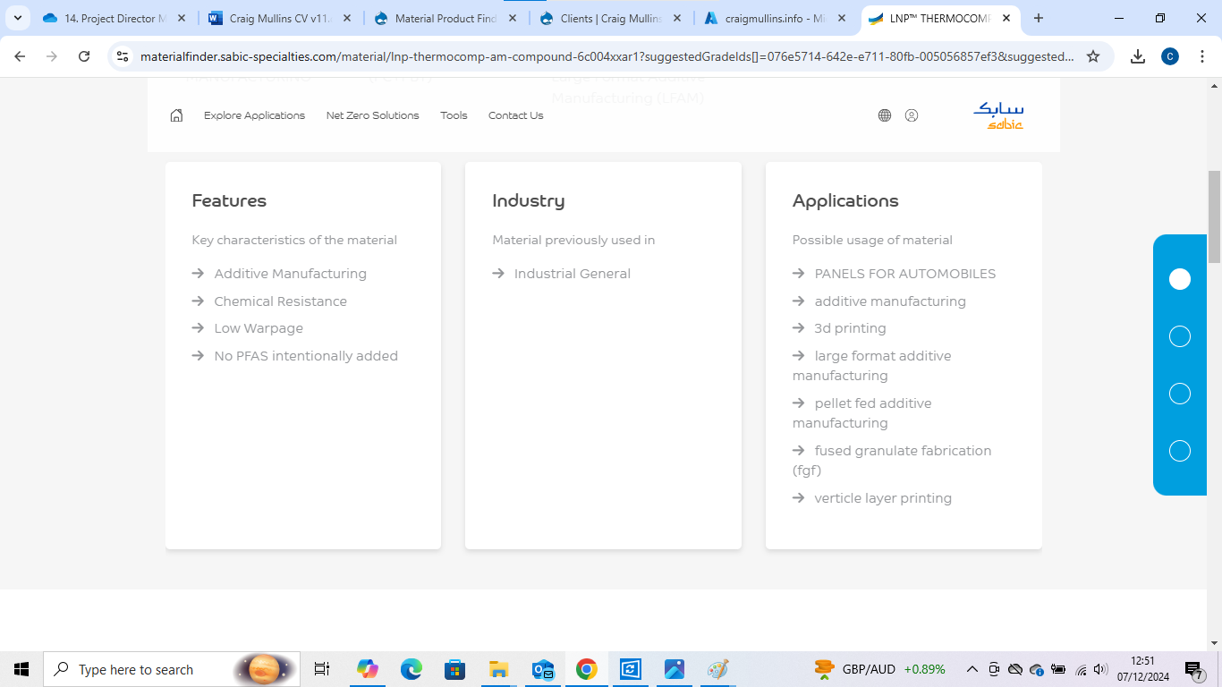Open the language globe icon
Viewport: 1222px width, 687px height.
click(x=885, y=115)
